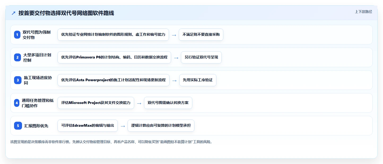Select step badge number 3
383x164 pixels.
pyautogui.click(x=18, y=80)
